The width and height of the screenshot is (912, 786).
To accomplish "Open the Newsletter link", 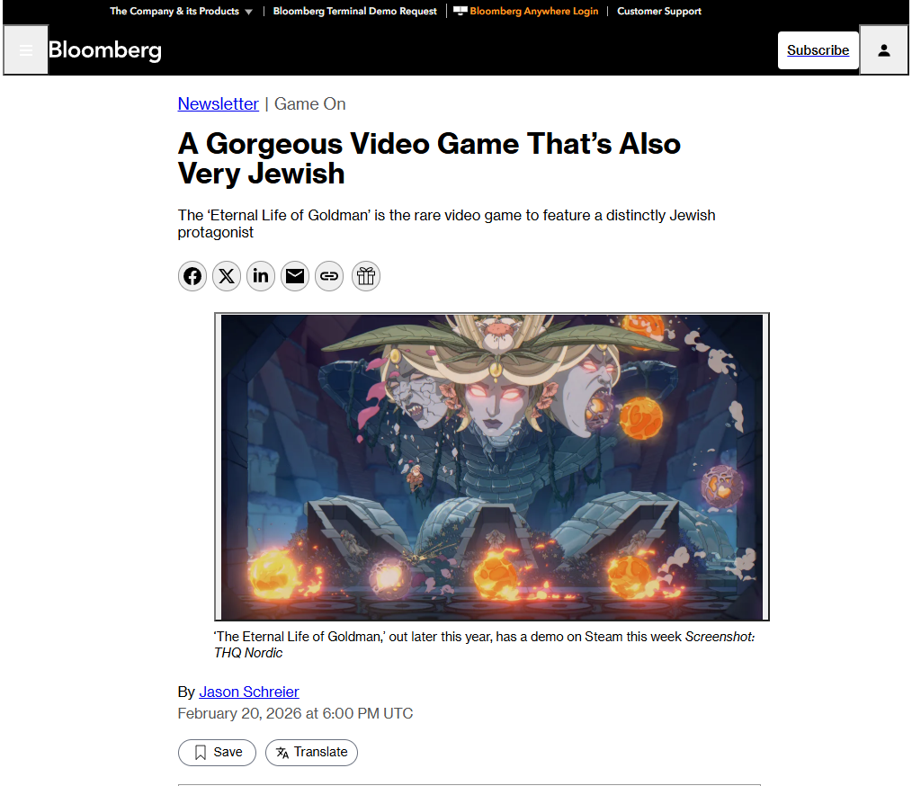I will pos(219,103).
